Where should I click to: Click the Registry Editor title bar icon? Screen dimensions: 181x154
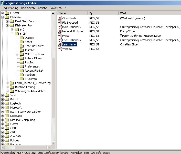coord(3,3)
